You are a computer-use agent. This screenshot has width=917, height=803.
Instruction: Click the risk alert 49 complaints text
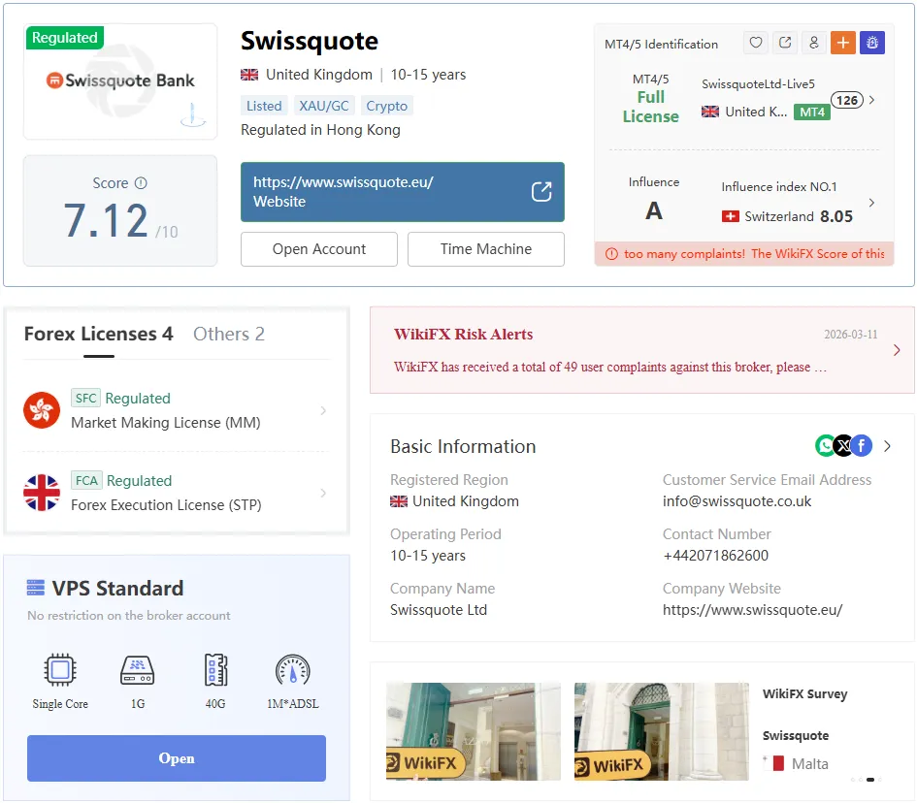coord(610,367)
